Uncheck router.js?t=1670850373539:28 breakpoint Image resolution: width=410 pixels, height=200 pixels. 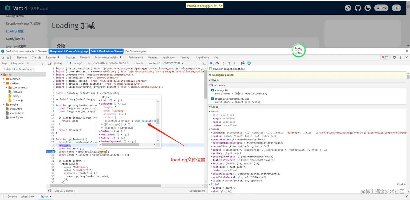(212, 99)
